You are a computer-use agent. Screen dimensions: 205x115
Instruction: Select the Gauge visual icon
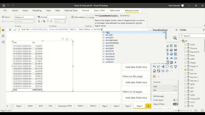click(x=171, y=58)
